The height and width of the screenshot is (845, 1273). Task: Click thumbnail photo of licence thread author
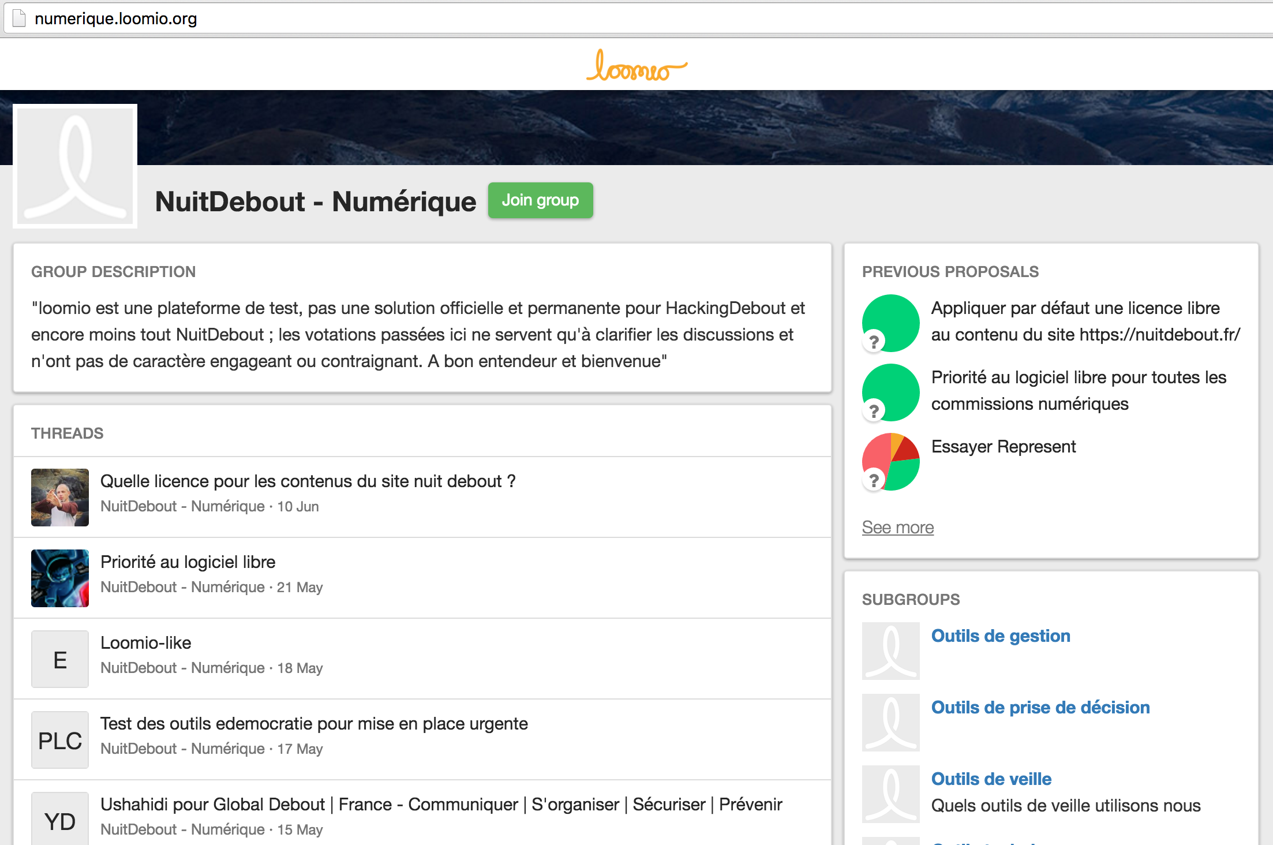coord(60,498)
